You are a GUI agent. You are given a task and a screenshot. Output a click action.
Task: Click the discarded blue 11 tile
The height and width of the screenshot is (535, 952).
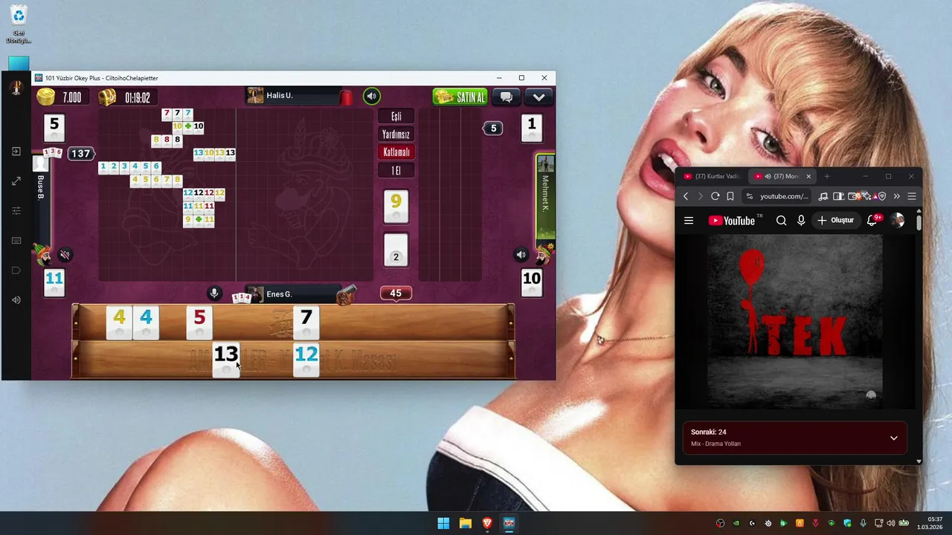click(x=54, y=283)
